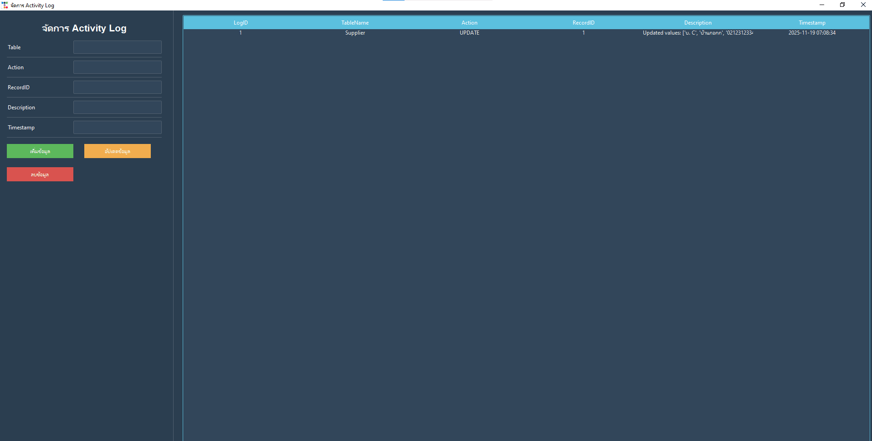The image size is (872, 441).
Task: Minimize the Activity Log window
Action: click(x=822, y=5)
